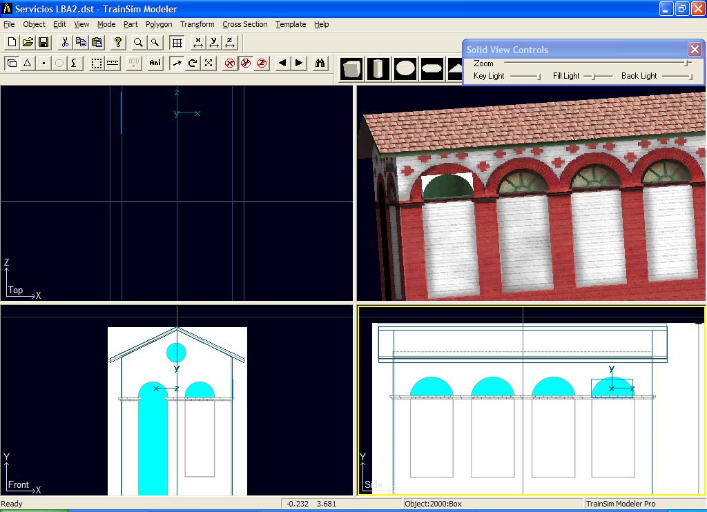This screenshot has width=707, height=512.
Task: Open the Cross Section menu
Action: tap(244, 24)
